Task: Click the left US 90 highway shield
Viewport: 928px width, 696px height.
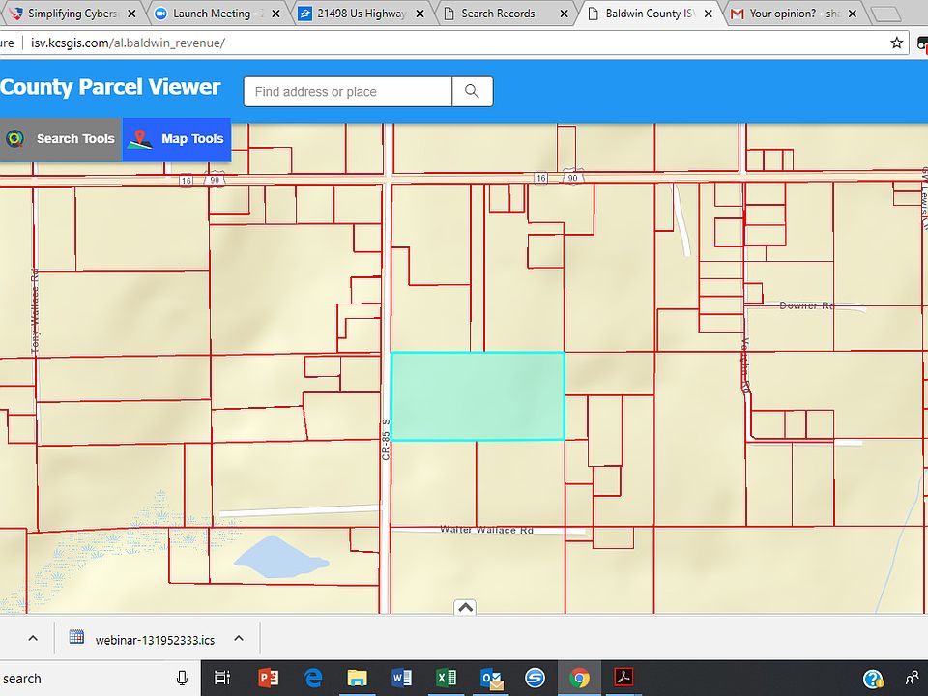Action: pyautogui.click(x=215, y=180)
